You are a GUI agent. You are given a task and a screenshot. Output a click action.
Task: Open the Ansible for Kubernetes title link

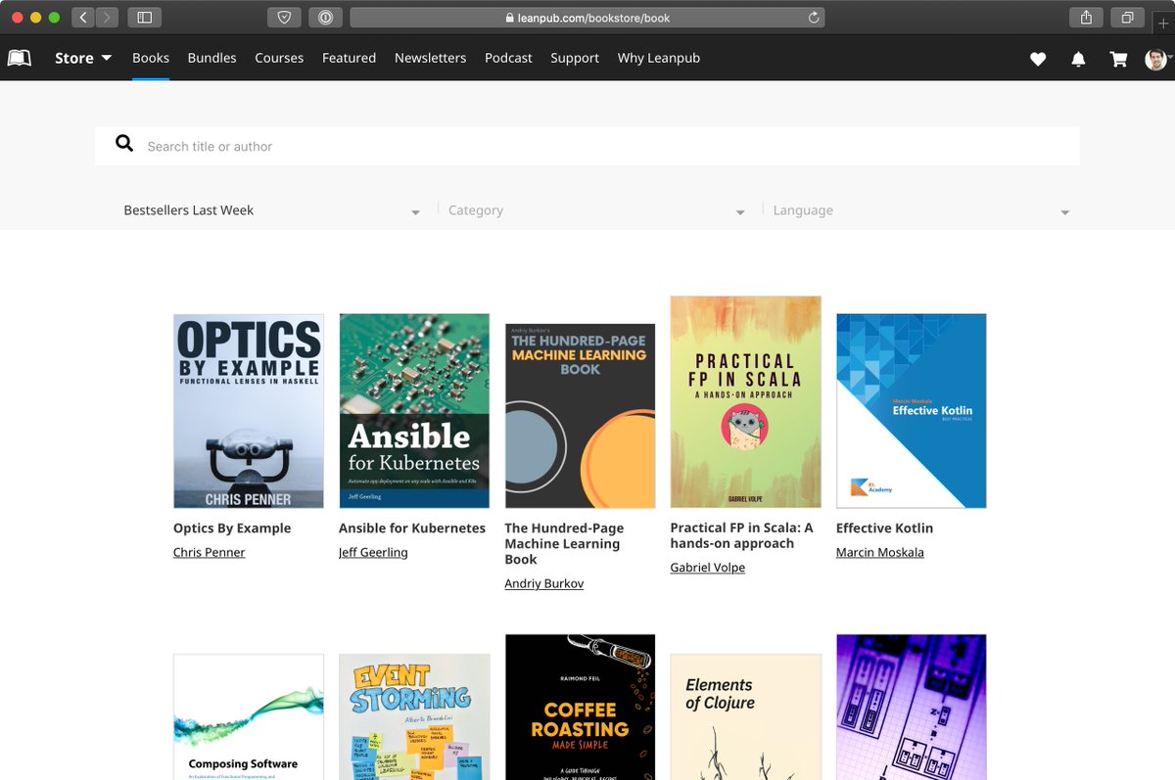[412, 528]
